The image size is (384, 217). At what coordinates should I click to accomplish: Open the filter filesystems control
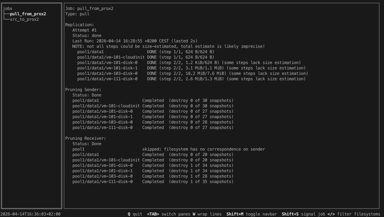pyautogui.click(x=354, y=214)
